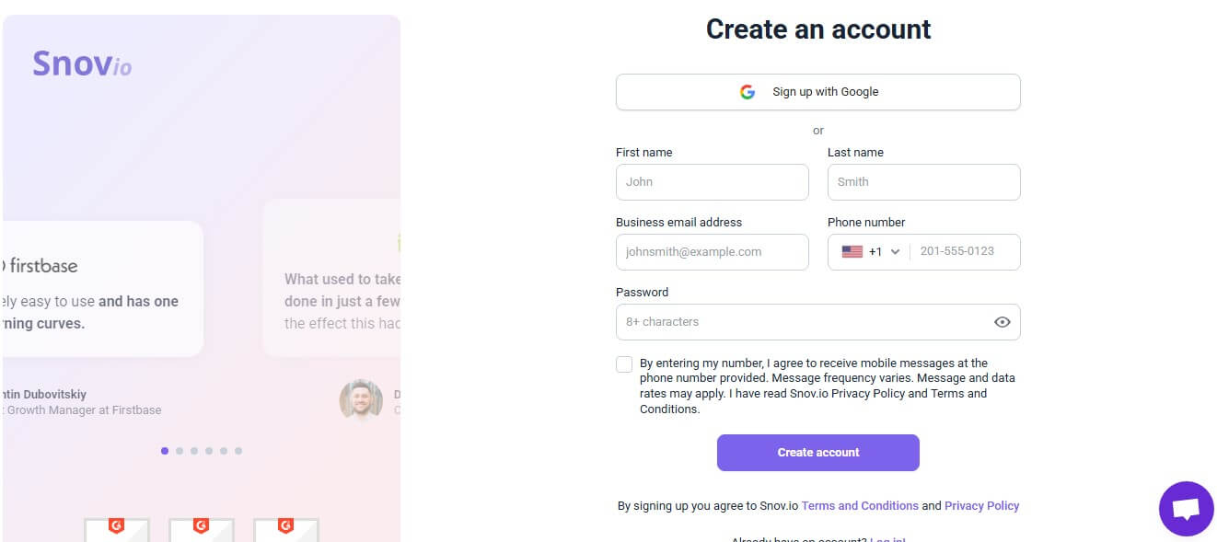Click the Google logo icon
This screenshot has height=542, width=1217.
pos(748,92)
